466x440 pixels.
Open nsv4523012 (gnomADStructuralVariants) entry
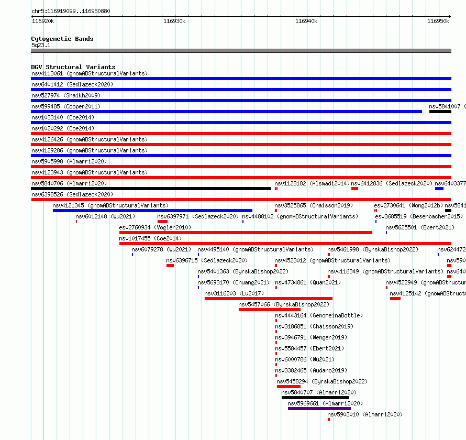pos(332,260)
